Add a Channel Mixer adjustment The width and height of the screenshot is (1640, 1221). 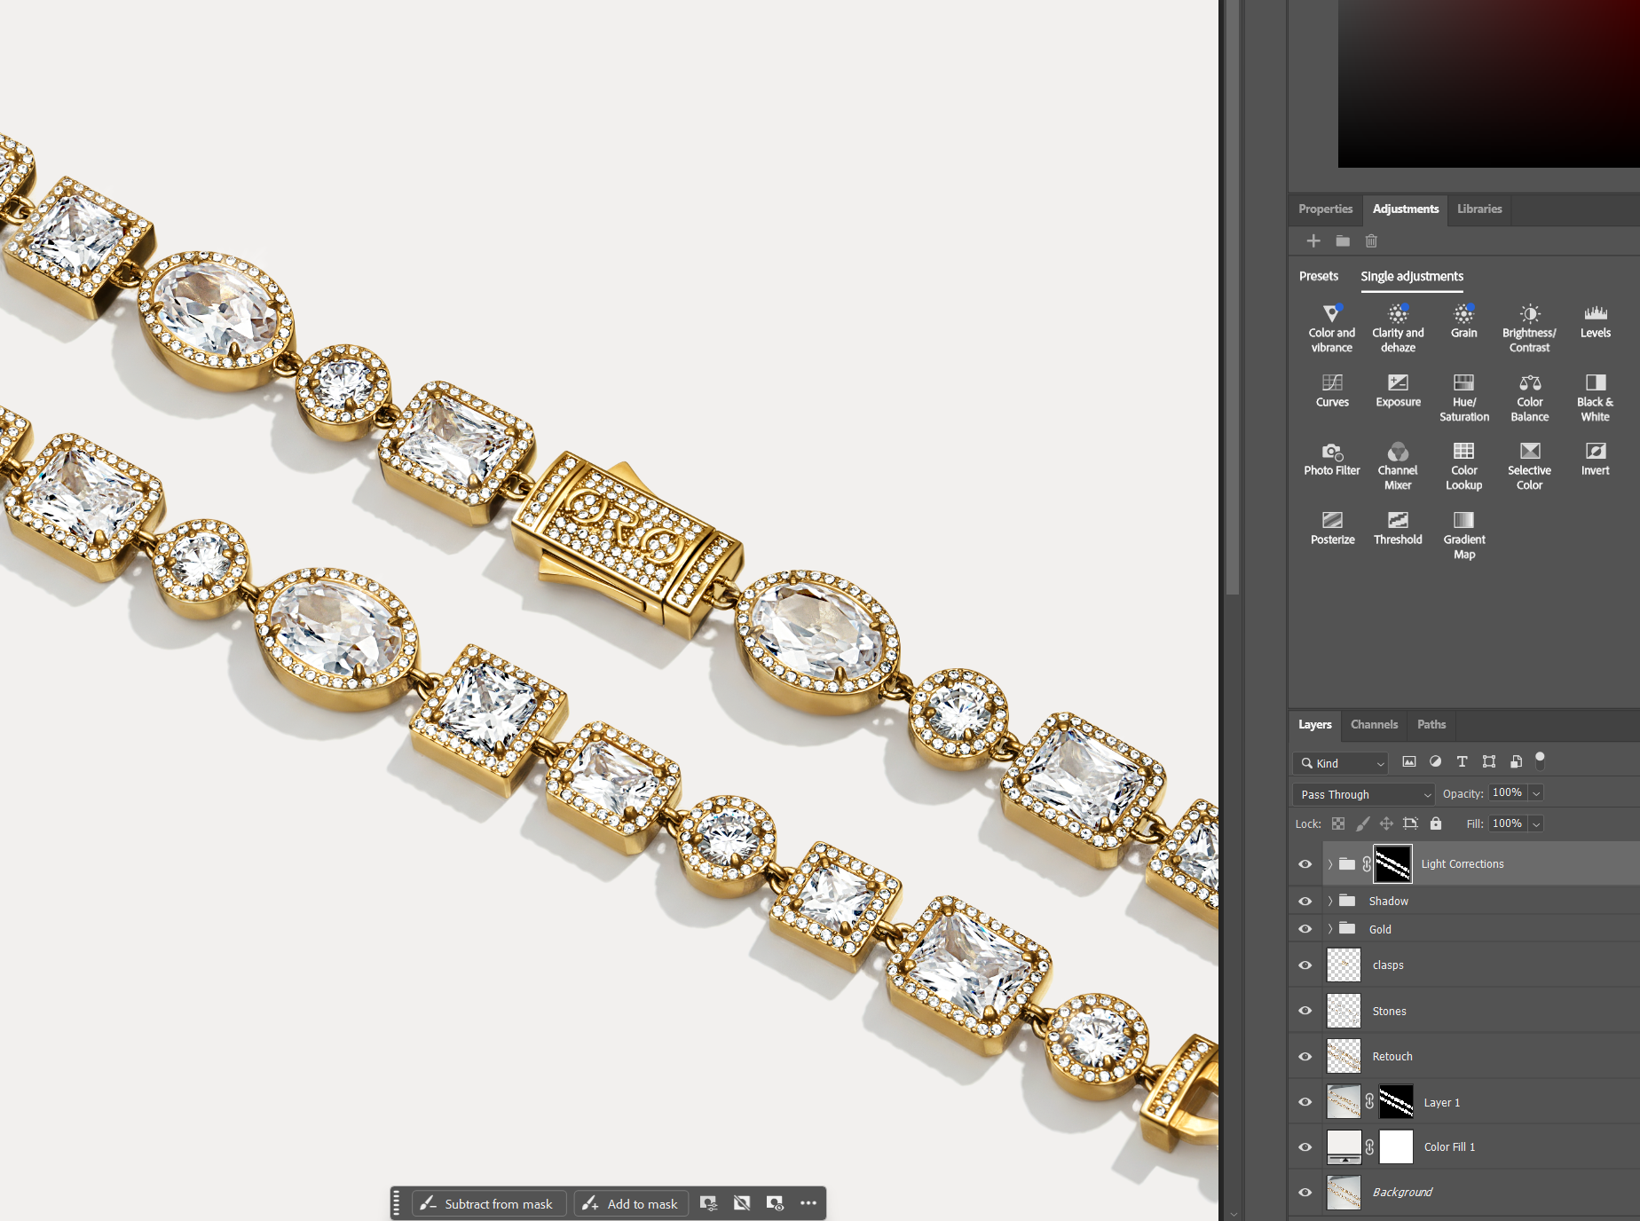(1398, 466)
